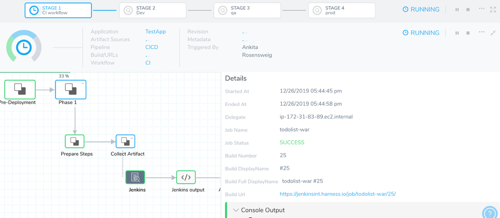Click Stage 2 queued status icon
Image resolution: width=500 pixels, height=218 pixels.
click(x=128, y=11)
